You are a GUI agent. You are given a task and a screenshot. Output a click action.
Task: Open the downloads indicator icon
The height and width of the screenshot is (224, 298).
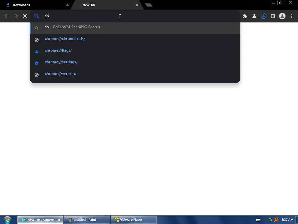pyautogui.click(x=264, y=16)
